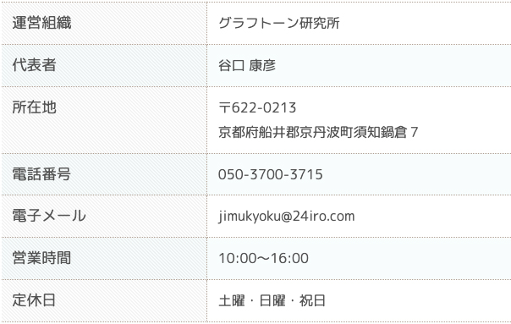Screen dimensions: 511x324
Task: Select the グラフトーン研究所 organization name
Action: [279, 23]
